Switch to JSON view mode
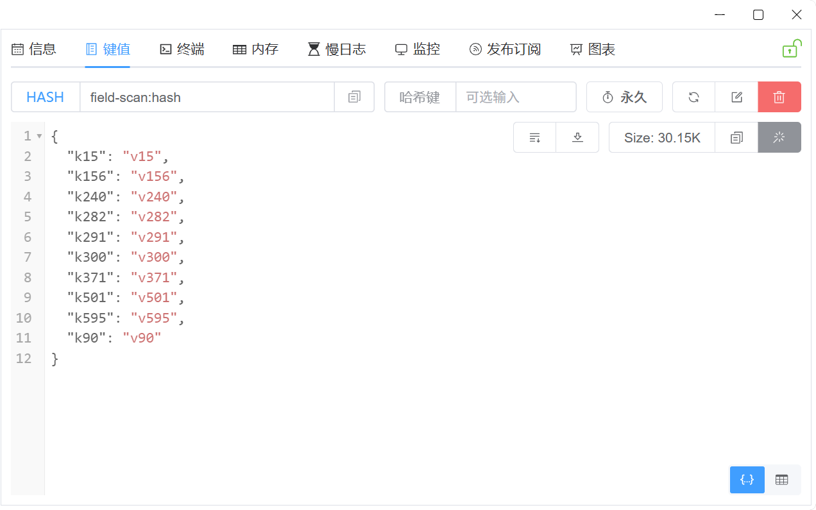Image resolution: width=816 pixels, height=510 pixels. [x=747, y=480]
